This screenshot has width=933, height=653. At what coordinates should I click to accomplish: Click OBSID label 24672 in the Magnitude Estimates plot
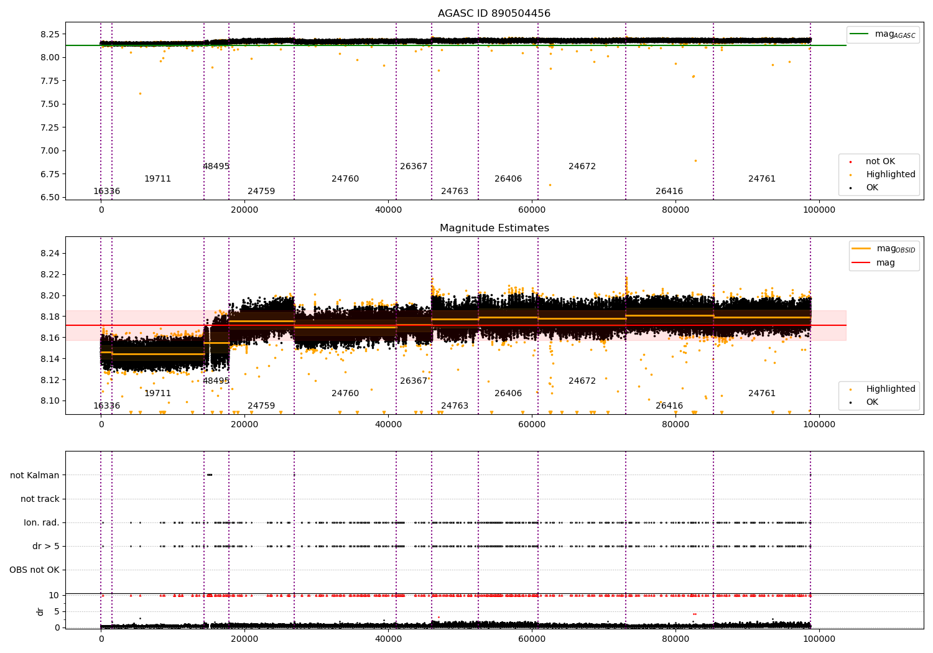pyautogui.click(x=582, y=381)
